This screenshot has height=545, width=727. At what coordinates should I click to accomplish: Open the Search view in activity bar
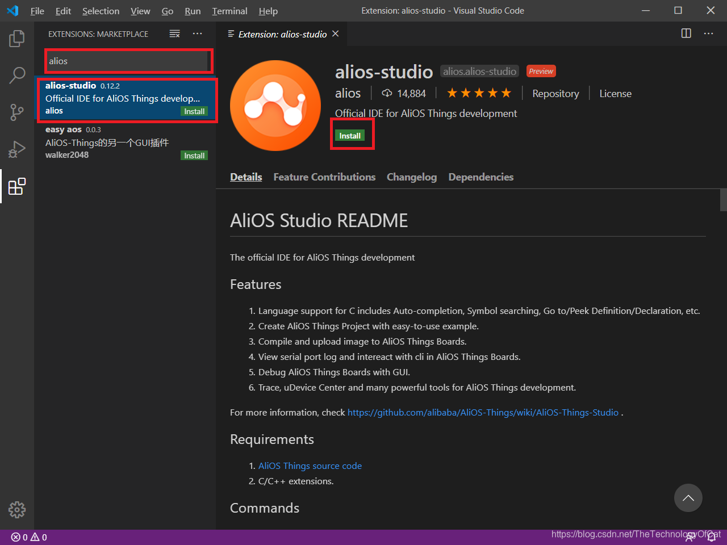17,75
